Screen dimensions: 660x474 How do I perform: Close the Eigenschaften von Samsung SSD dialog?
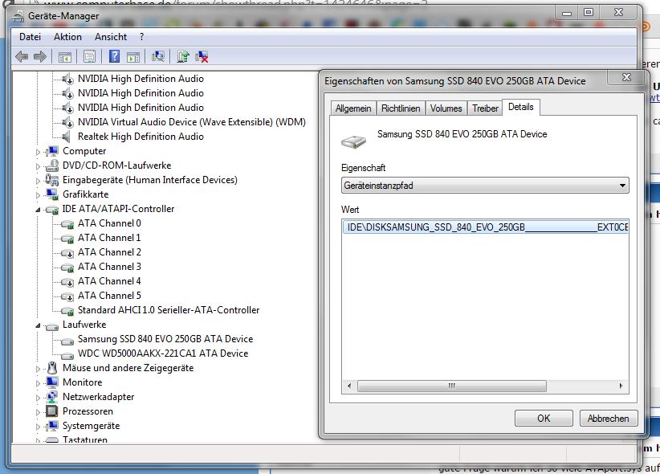click(x=626, y=77)
